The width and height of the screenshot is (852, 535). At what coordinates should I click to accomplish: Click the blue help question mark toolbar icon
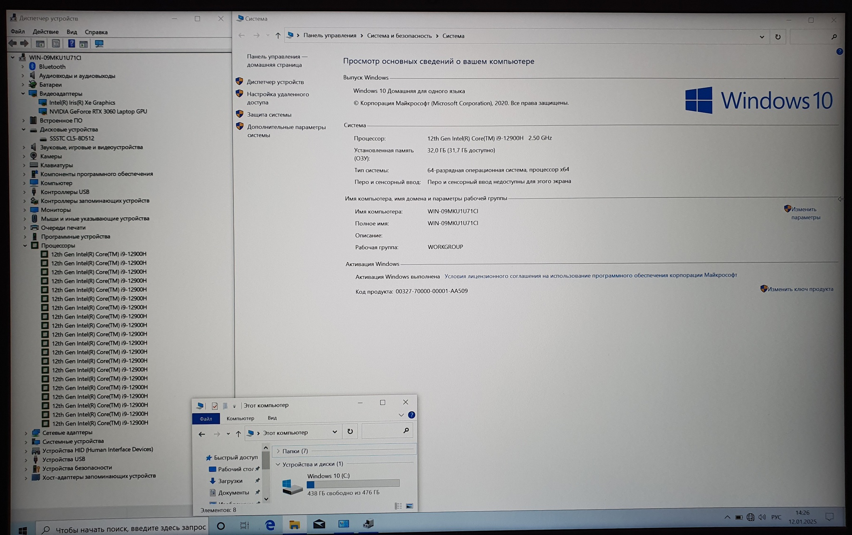(72, 44)
